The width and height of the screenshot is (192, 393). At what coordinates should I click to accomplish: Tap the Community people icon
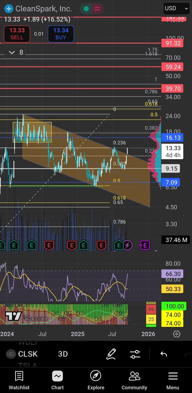(x=134, y=376)
